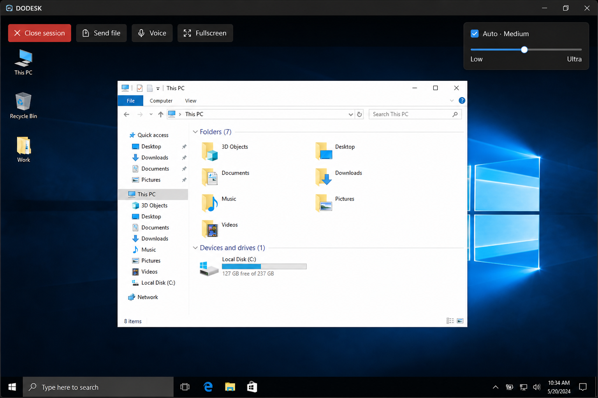Click the back navigation arrow
Image resolution: width=598 pixels, height=398 pixels.
click(x=127, y=114)
